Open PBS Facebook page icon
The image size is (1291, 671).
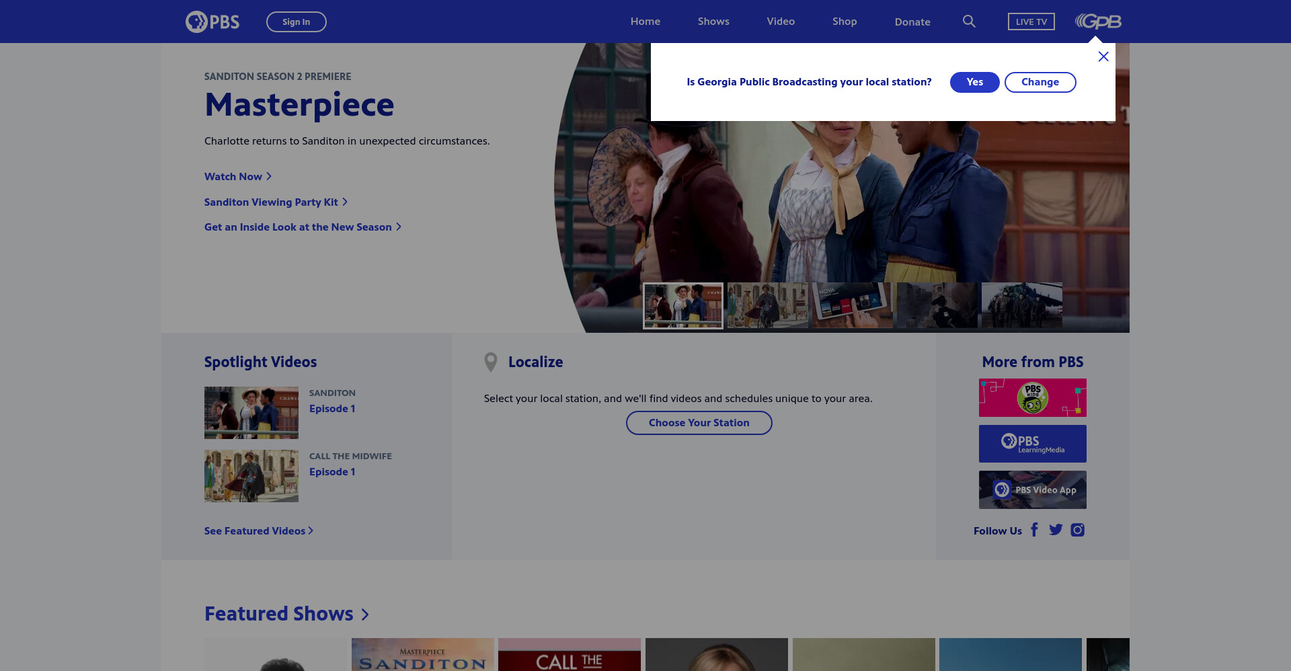[x=1035, y=530]
